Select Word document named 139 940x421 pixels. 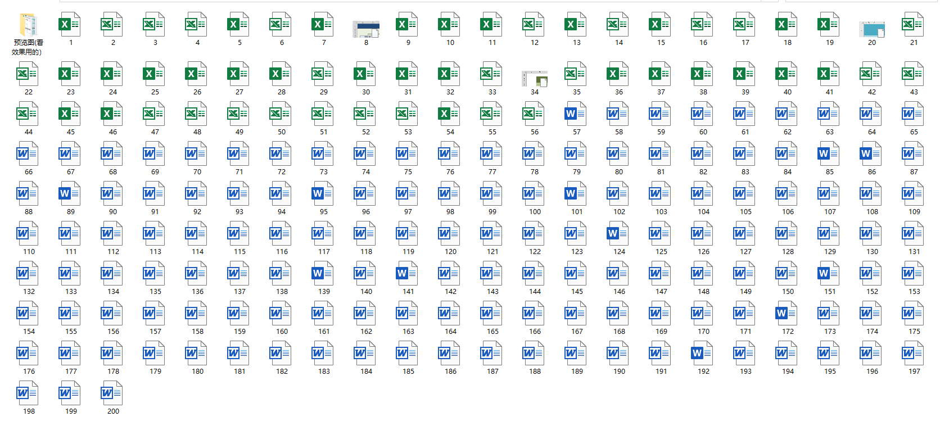pyautogui.click(x=323, y=274)
